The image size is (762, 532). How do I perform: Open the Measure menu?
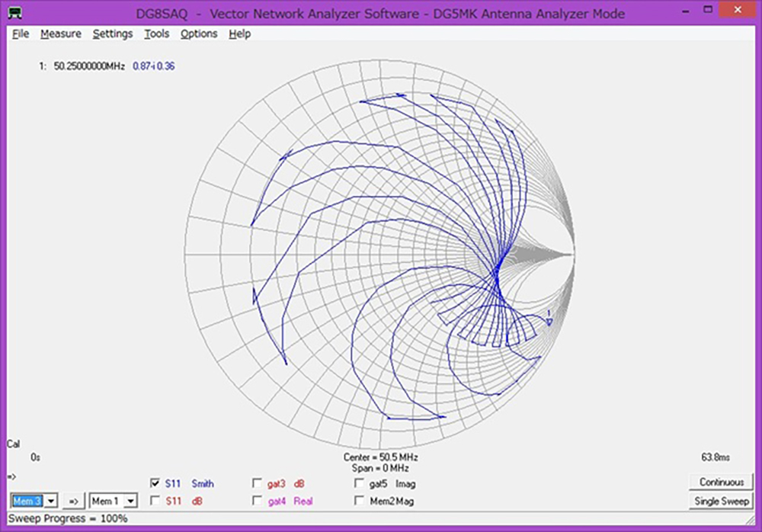coord(61,34)
